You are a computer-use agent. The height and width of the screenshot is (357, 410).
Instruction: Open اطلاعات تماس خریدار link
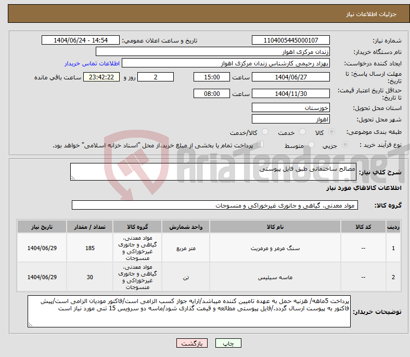[x=92, y=63]
